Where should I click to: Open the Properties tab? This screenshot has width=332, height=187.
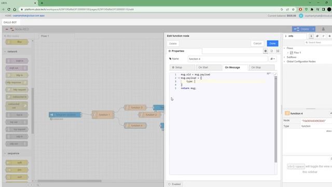[184, 51]
